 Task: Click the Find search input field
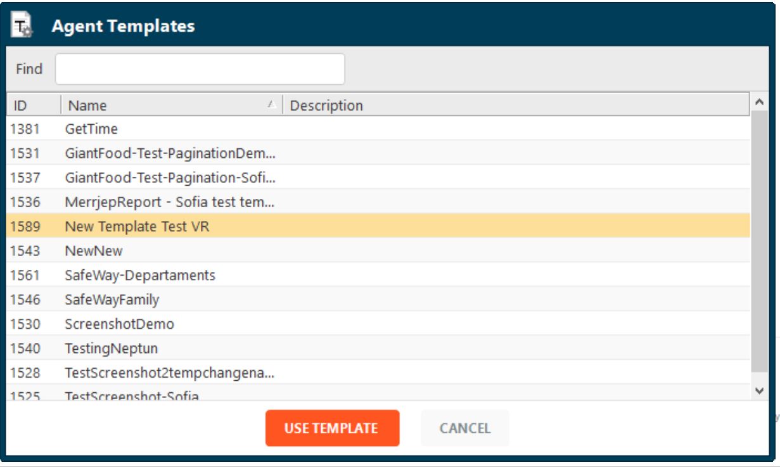coord(200,69)
